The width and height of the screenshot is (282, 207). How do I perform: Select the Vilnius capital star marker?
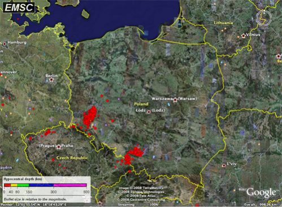244,36
